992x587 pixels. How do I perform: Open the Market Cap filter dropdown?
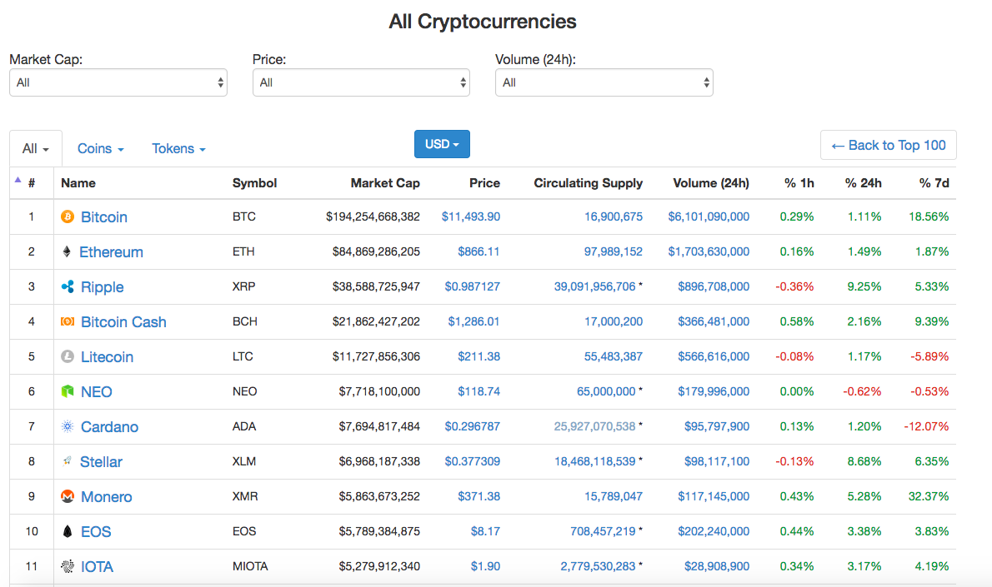(118, 82)
